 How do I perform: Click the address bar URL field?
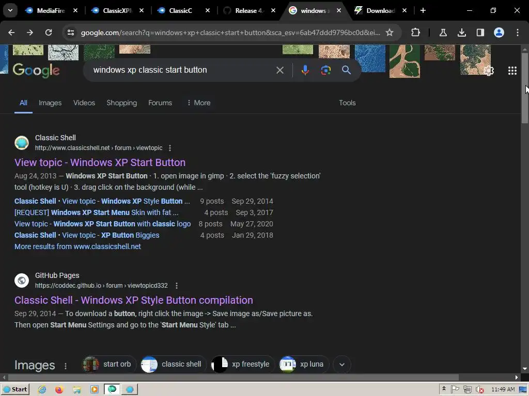[230, 32]
